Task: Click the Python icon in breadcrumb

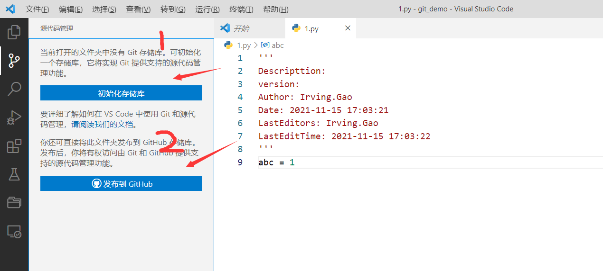Action: pos(228,45)
